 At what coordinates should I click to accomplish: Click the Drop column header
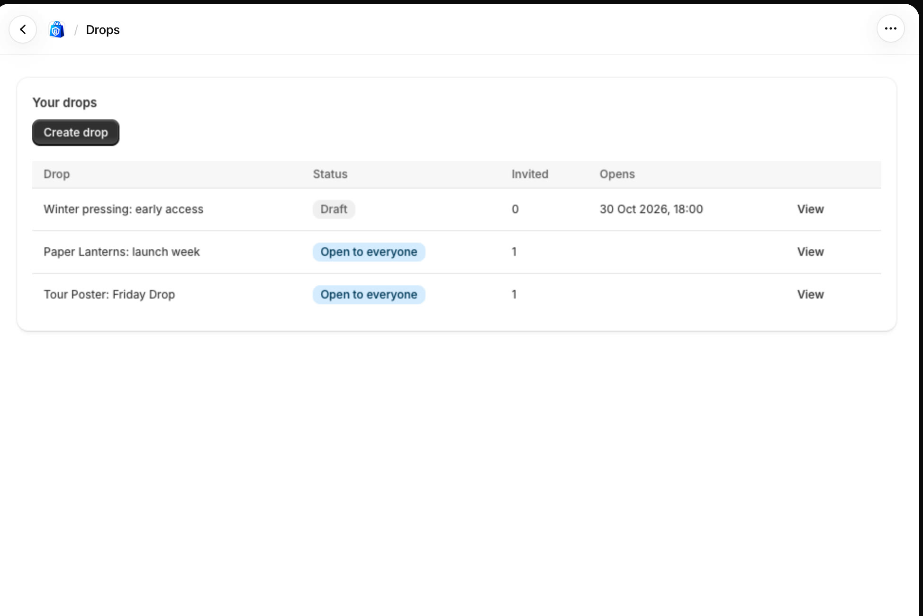pyautogui.click(x=57, y=174)
